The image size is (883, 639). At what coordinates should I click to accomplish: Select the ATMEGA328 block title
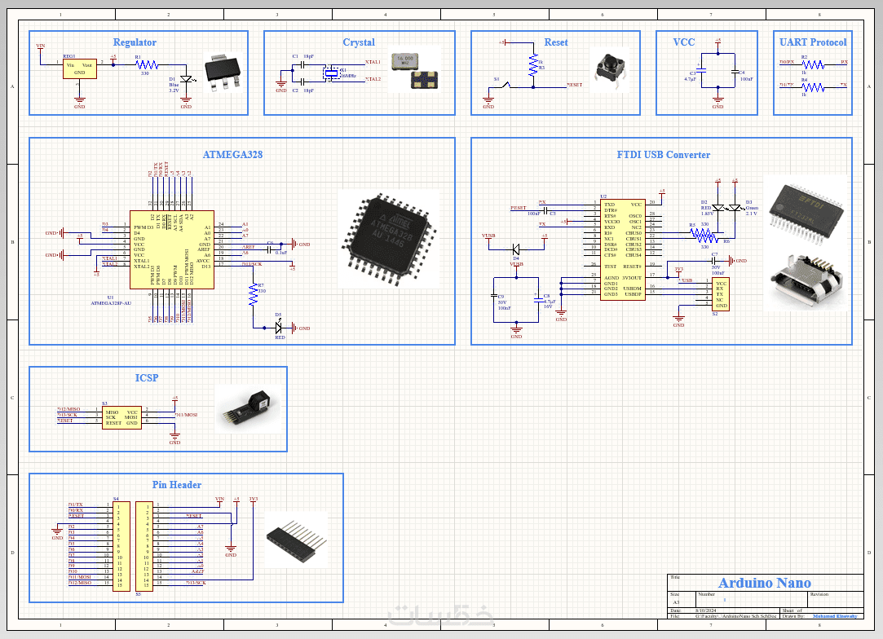(232, 154)
